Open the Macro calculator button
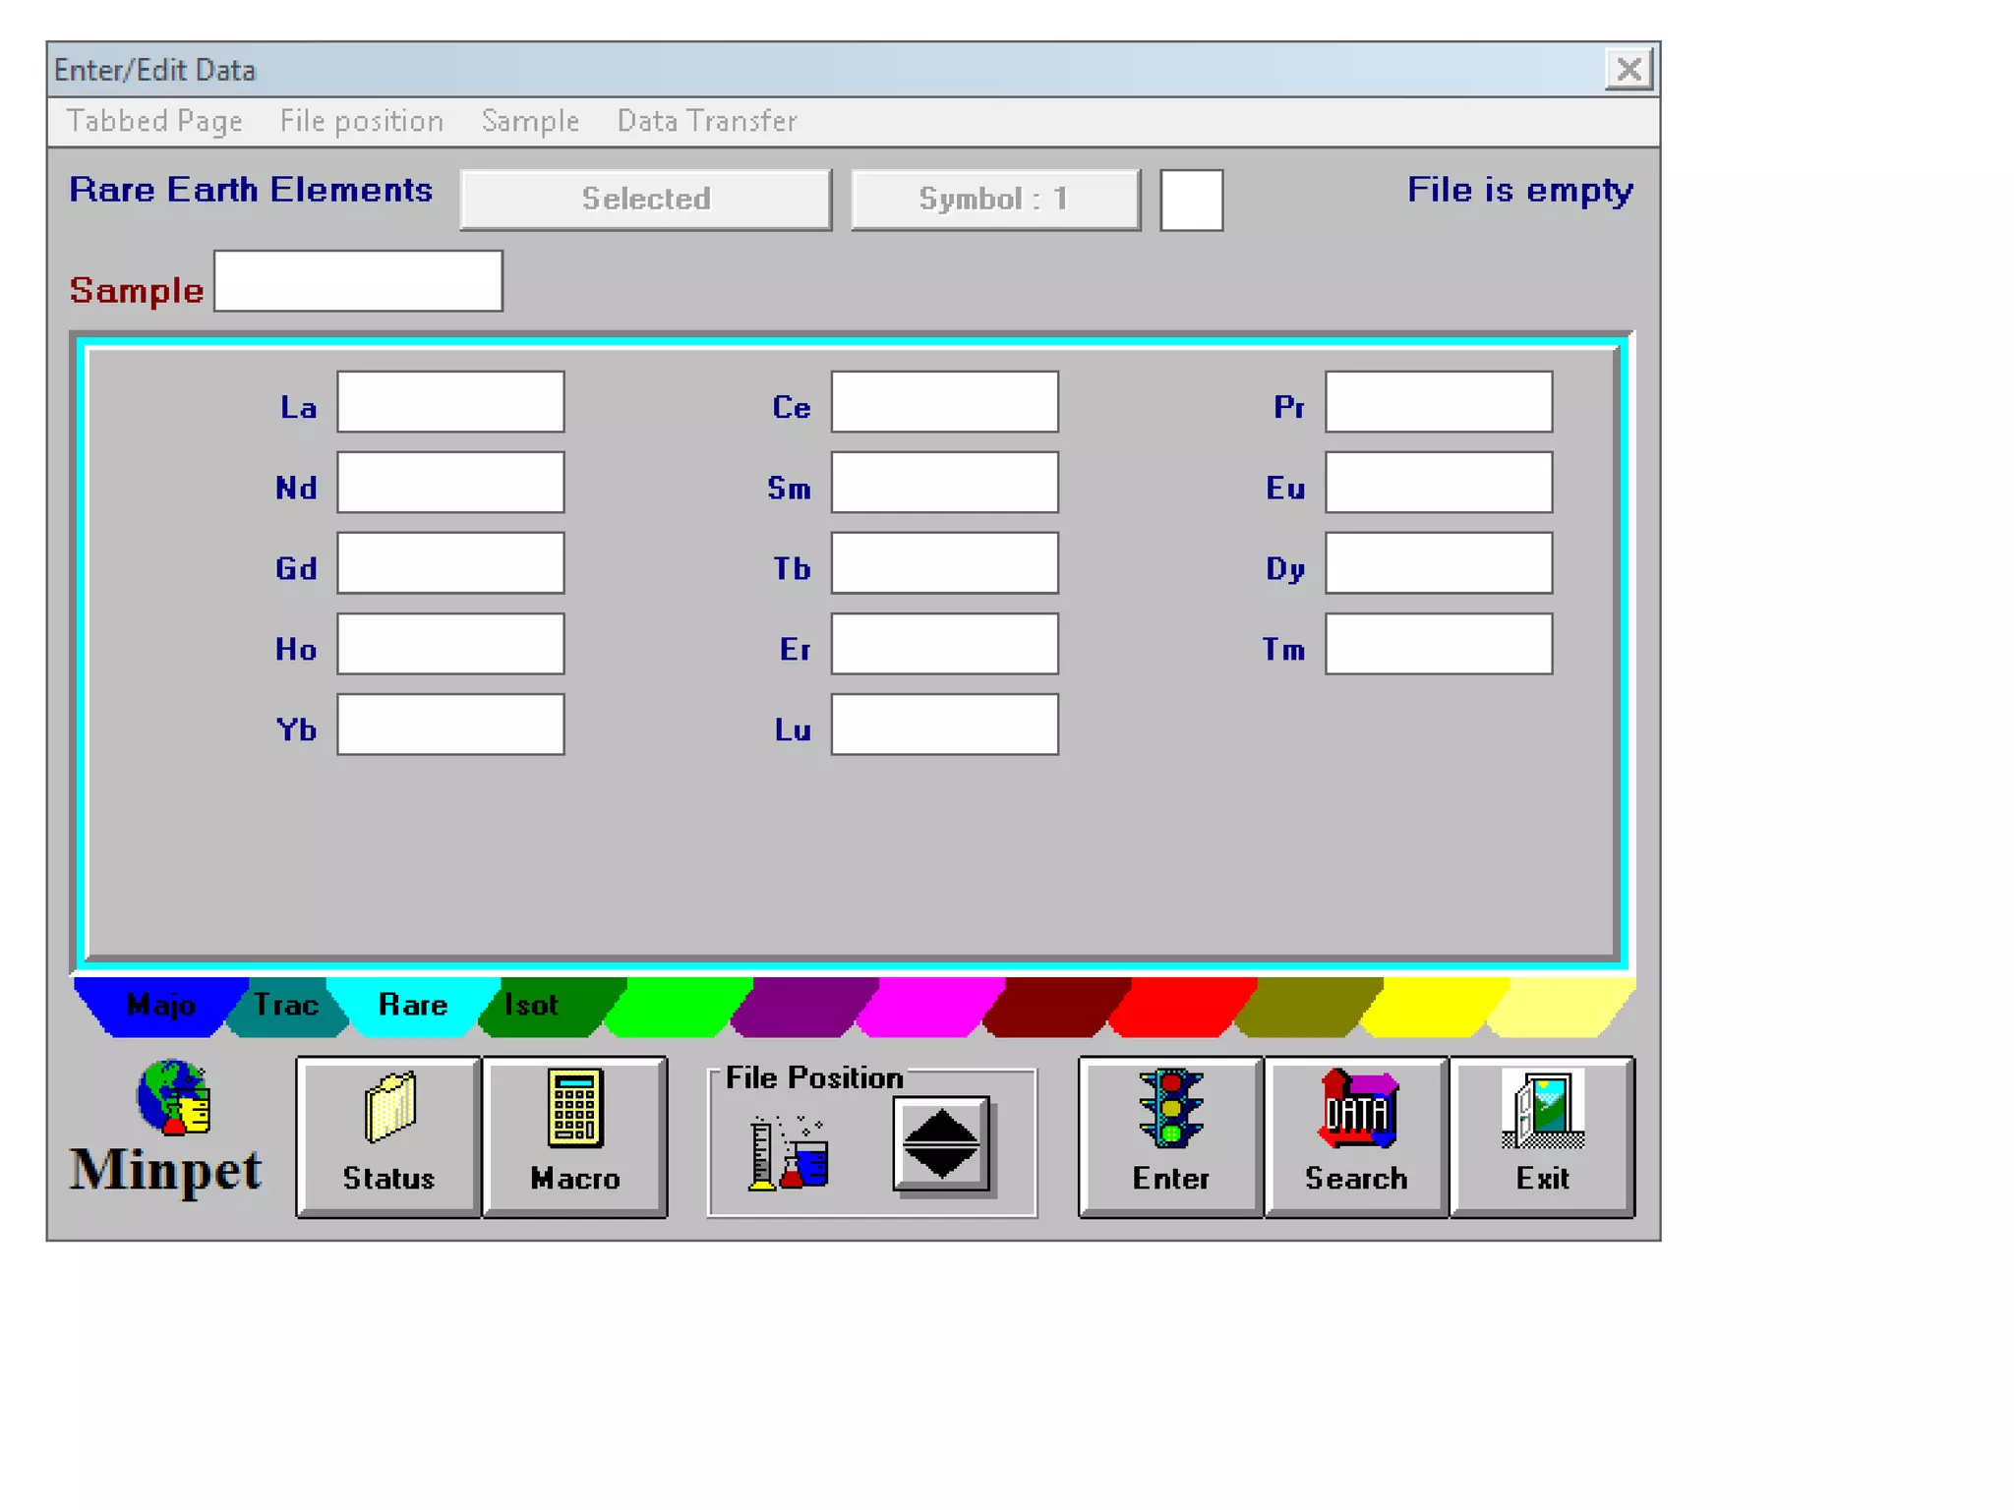 pos(574,1136)
